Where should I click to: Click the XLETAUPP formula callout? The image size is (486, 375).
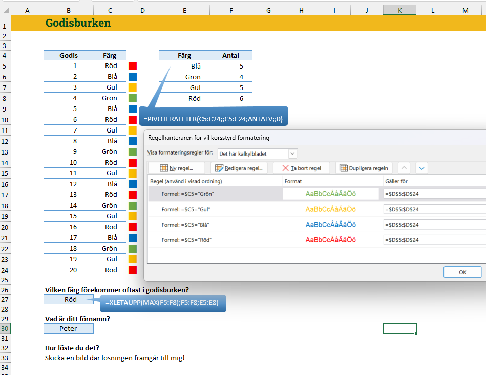pyautogui.click(x=163, y=303)
